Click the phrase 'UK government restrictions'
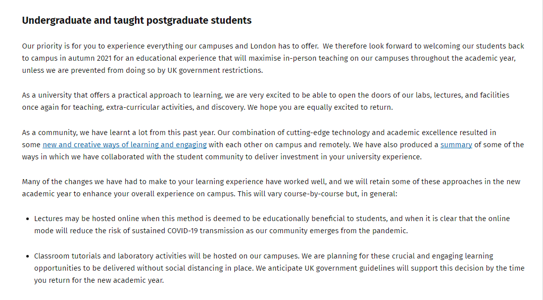 tap(214, 70)
